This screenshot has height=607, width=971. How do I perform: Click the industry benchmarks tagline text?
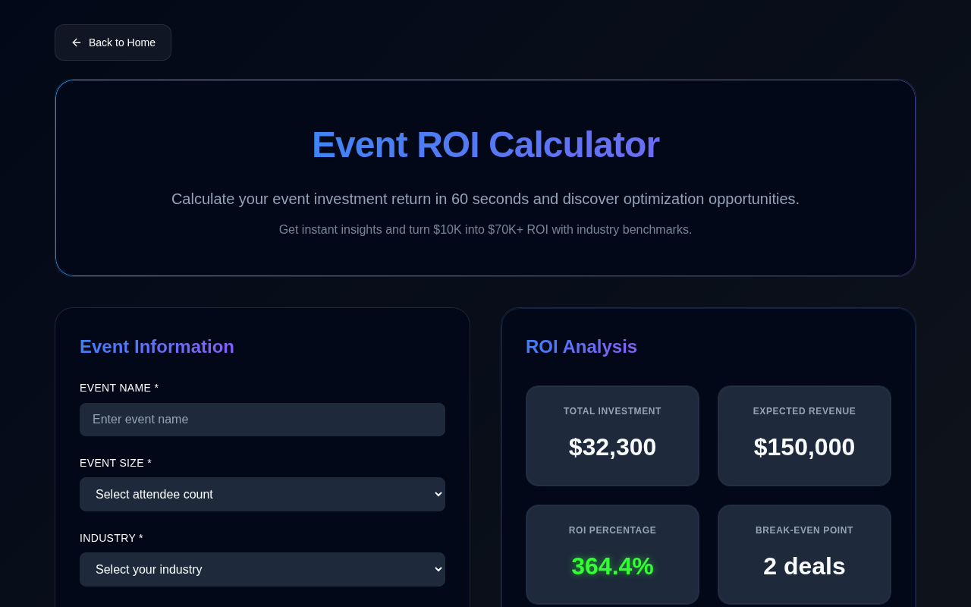[485, 230]
